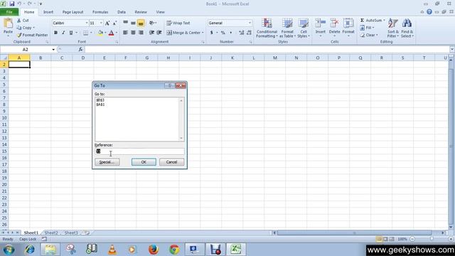
Task: Switch to the Sheet2 worksheet tab
Action: [x=51, y=233]
